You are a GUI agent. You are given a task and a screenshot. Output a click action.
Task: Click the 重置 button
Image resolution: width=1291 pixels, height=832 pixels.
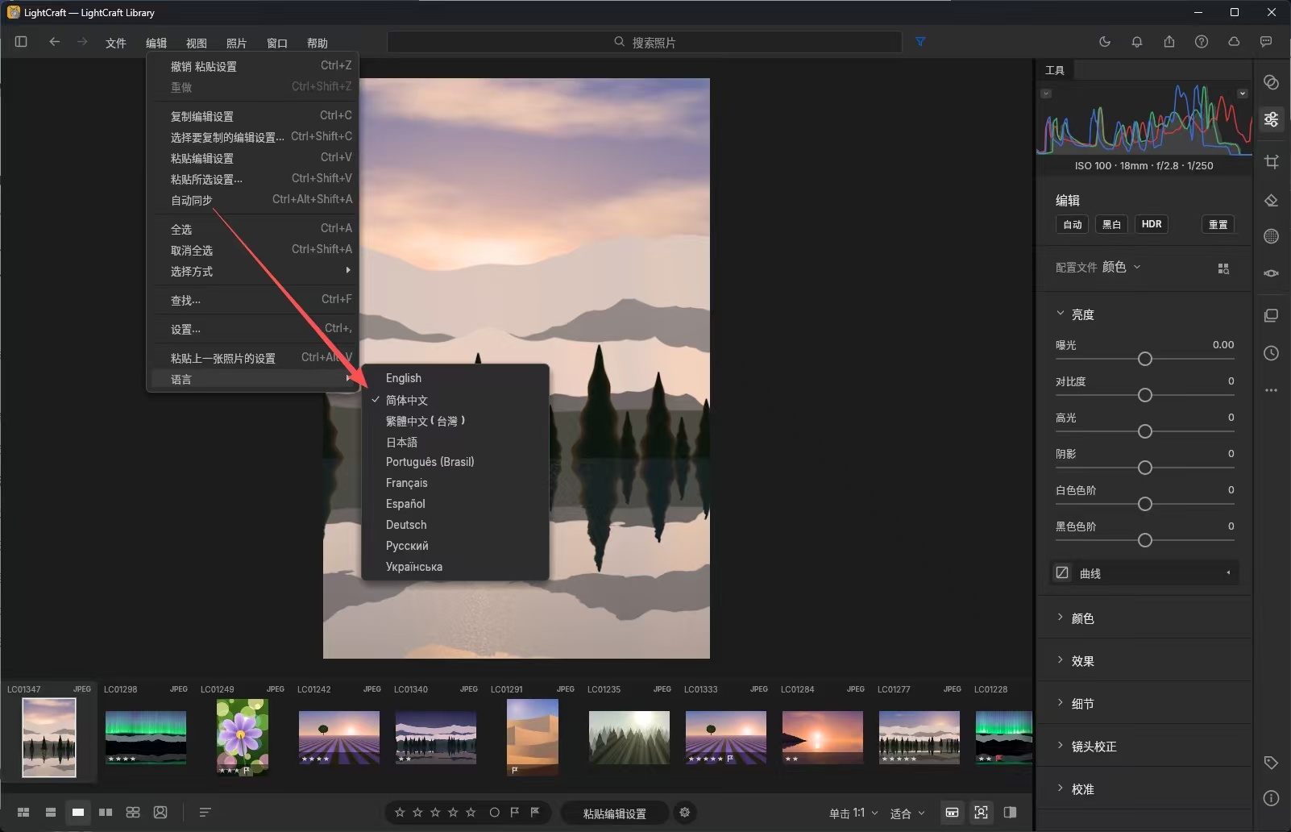pyautogui.click(x=1218, y=224)
